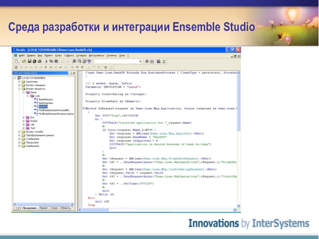319x239 pixels.
Task: Click the Cut scissors icon
Action: 46,61
